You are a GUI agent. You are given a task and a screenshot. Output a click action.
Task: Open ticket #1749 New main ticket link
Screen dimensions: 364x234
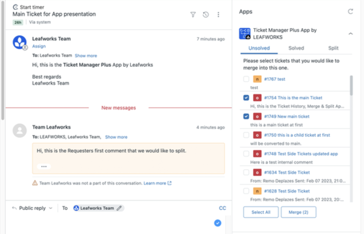coord(286,116)
